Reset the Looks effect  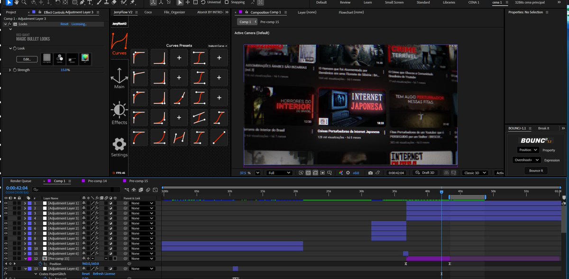pyautogui.click(x=64, y=24)
